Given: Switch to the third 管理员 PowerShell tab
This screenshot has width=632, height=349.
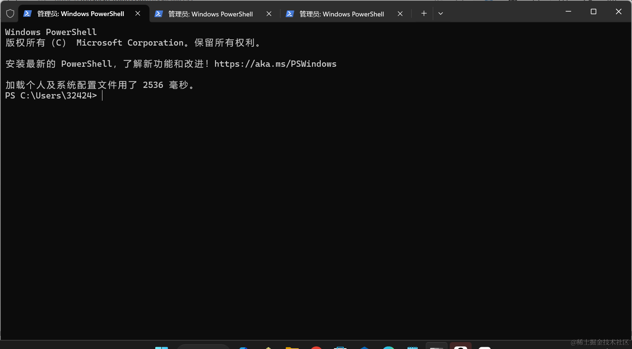Looking at the screenshot, I should tap(341, 14).
